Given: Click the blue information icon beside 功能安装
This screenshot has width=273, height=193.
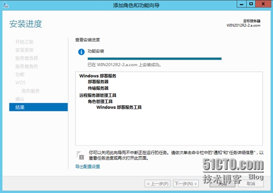Looking at the screenshot, I should (81, 52).
